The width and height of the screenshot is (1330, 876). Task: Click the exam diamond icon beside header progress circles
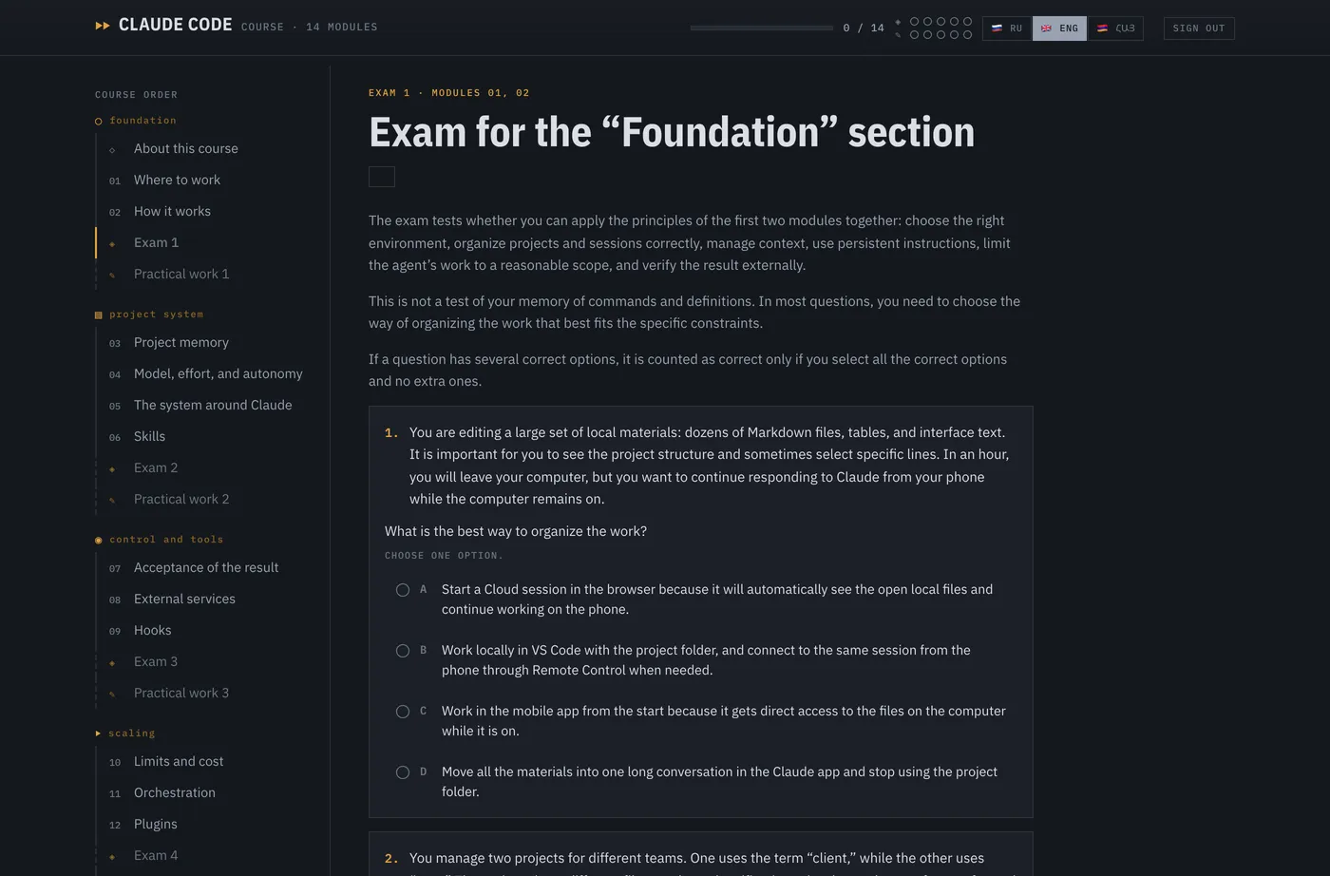click(x=898, y=21)
